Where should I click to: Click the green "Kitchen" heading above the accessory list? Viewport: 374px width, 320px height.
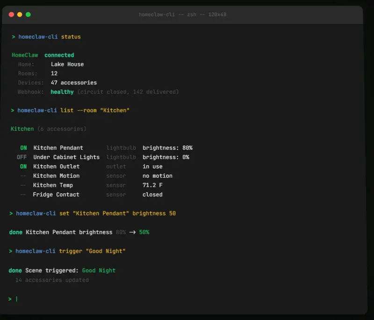click(22, 129)
